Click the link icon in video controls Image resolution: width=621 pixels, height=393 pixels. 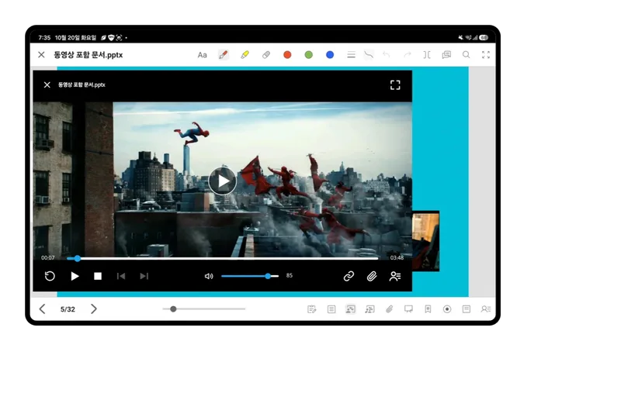(x=349, y=276)
